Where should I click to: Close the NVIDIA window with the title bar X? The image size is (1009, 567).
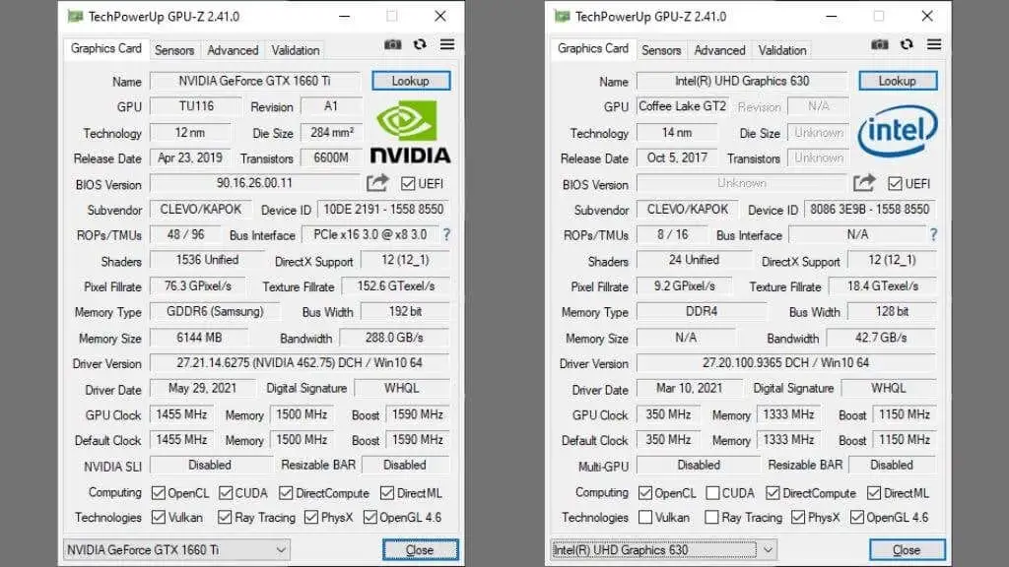click(x=440, y=16)
